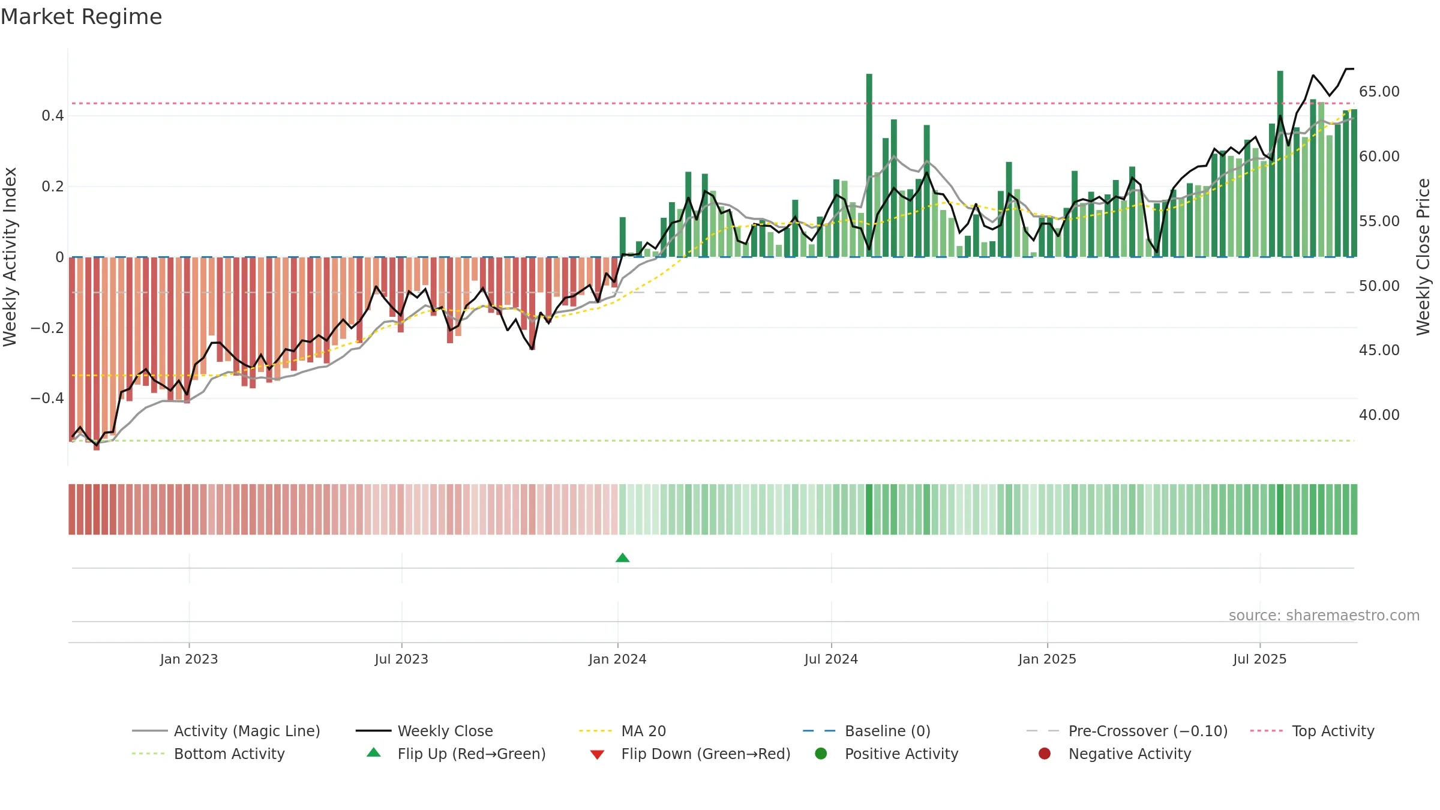This screenshot has width=1440, height=810.
Task: Click the 45.00 price axis tick
Action: (1379, 350)
